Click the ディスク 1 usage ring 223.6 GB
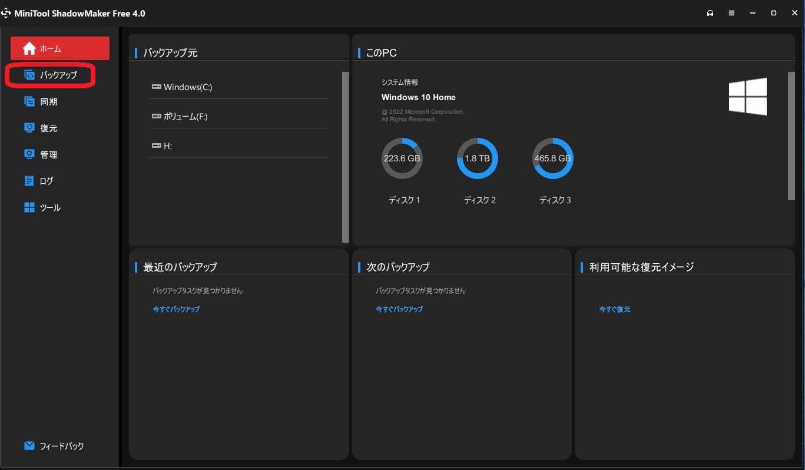This screenshot has width=805, height=470. pyautogui.click(x=402, y=158)
